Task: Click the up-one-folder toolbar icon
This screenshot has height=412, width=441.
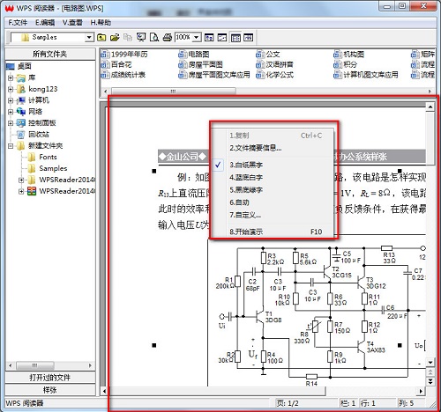Action: click(101, 37)
